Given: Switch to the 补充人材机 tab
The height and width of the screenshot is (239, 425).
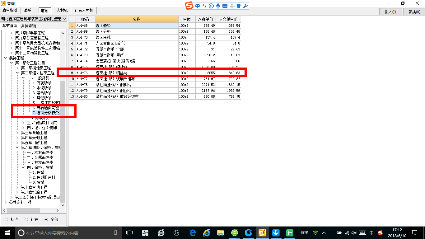Looking at the screenshot, I should click(x=84, y=11).
